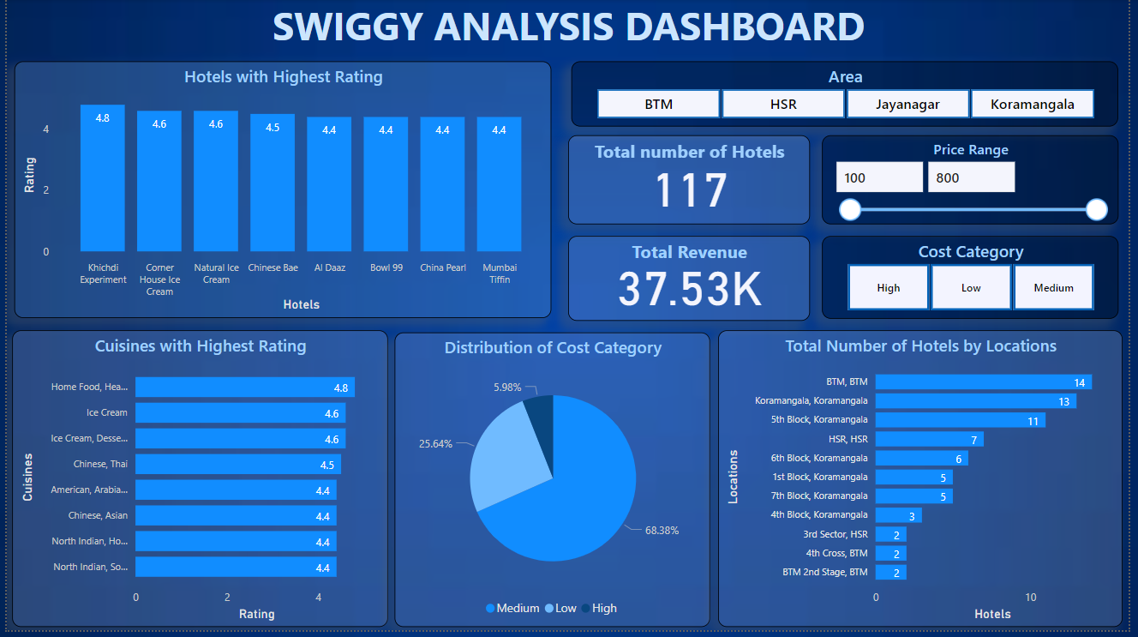Image resolution: width=1138 pixels, height=637 pixels.
Task: Click the right handle of the Price Range slider
Action: point(1097,209)
